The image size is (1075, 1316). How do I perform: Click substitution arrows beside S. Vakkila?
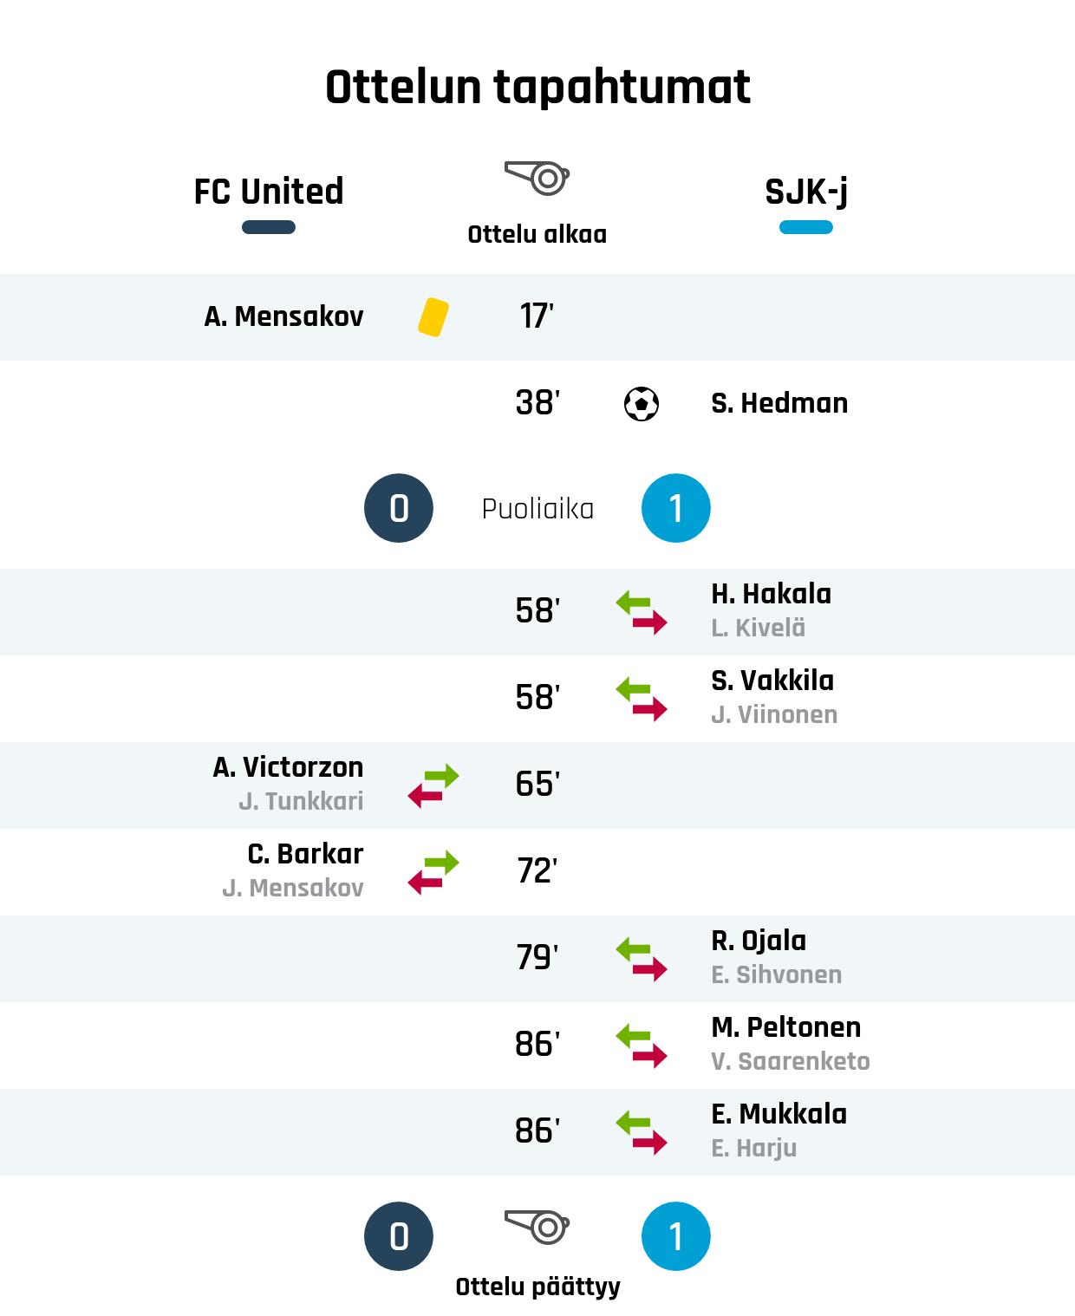[x=642, y=699]
